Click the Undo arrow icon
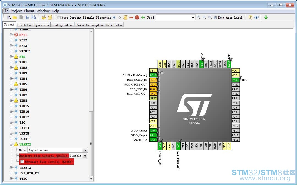Viewport: 297px width, 185px height. pyautogui.click(x=114, y=18)
